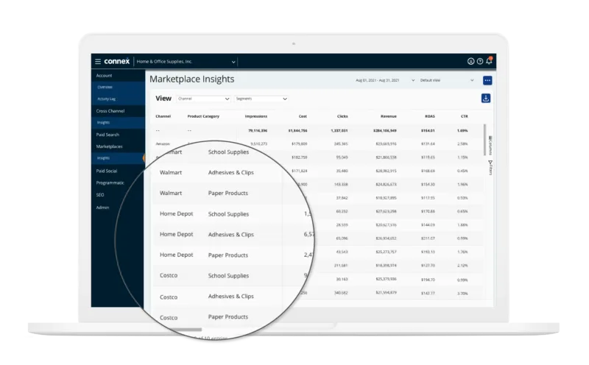Sort by Product Category column header
The width and height of the screenshot is (589, 365).
[203, 116]
